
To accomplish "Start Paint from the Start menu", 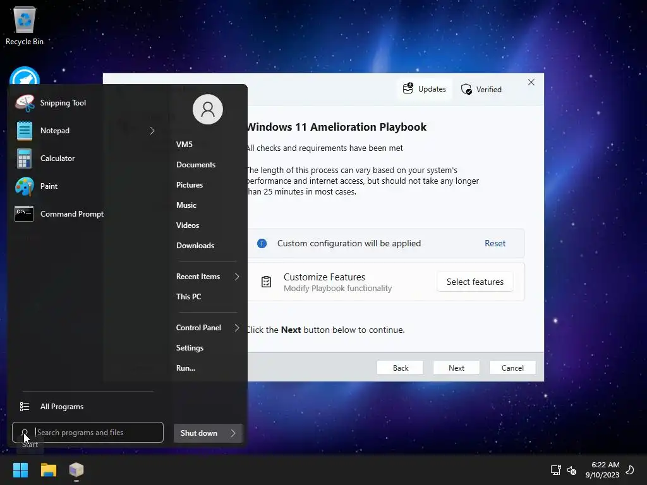I will (49, 186).
